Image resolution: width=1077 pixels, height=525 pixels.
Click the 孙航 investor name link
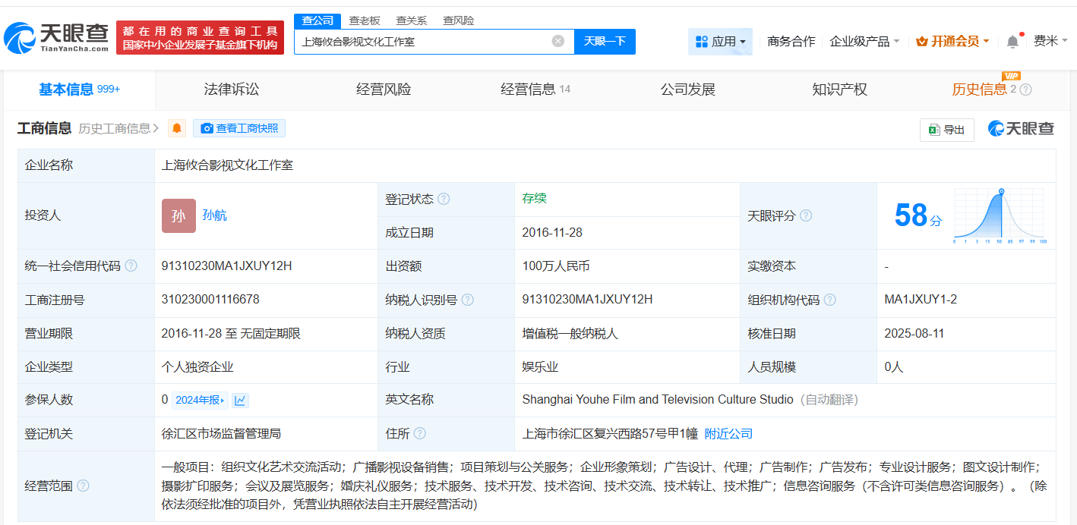coord(215,215)
